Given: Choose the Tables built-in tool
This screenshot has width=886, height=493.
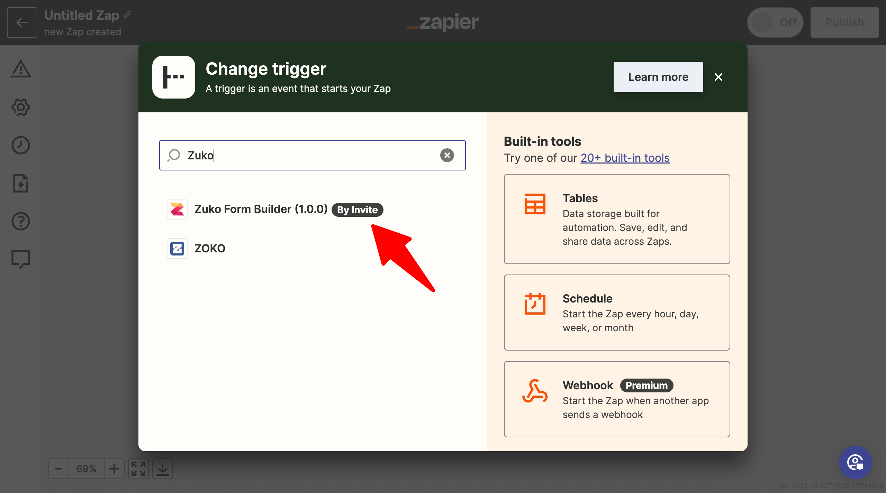Looking at the screenshot, I should 616,219.
